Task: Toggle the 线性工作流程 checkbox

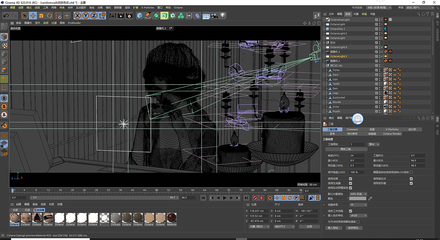Action: tap(350, 211)
